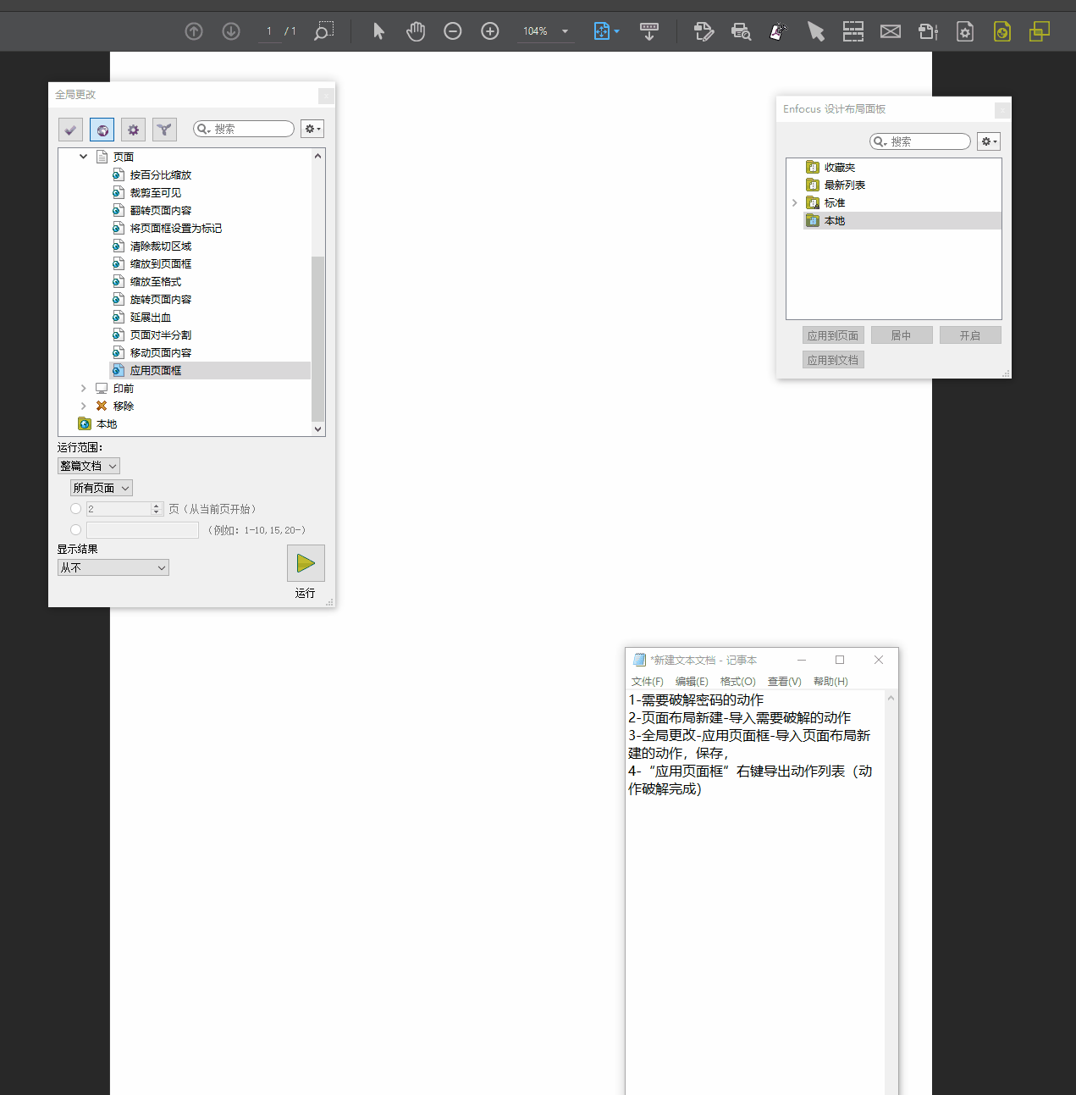The height and width of the screenshot is (1095, 1076).
Task: Open the print preview inspect icon
Action: pyautogui.click(x=741, y=31)
